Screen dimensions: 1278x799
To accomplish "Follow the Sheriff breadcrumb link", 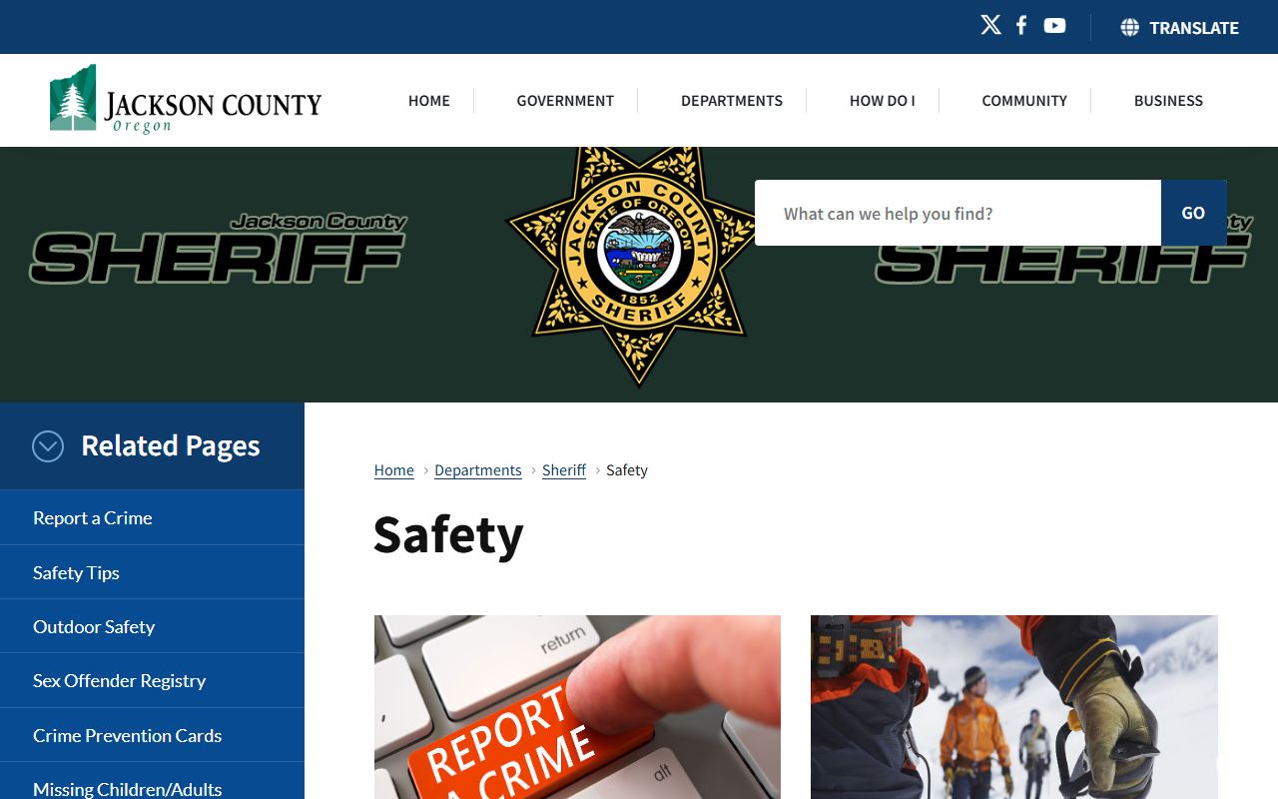I will [x=564, y=470].
